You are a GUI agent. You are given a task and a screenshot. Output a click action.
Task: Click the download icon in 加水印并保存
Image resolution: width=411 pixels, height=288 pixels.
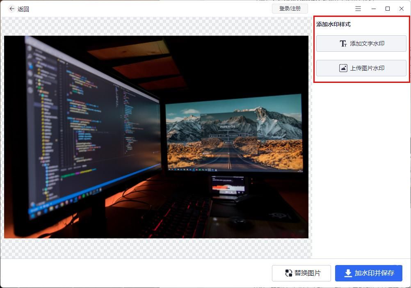[x=348, y=273]
